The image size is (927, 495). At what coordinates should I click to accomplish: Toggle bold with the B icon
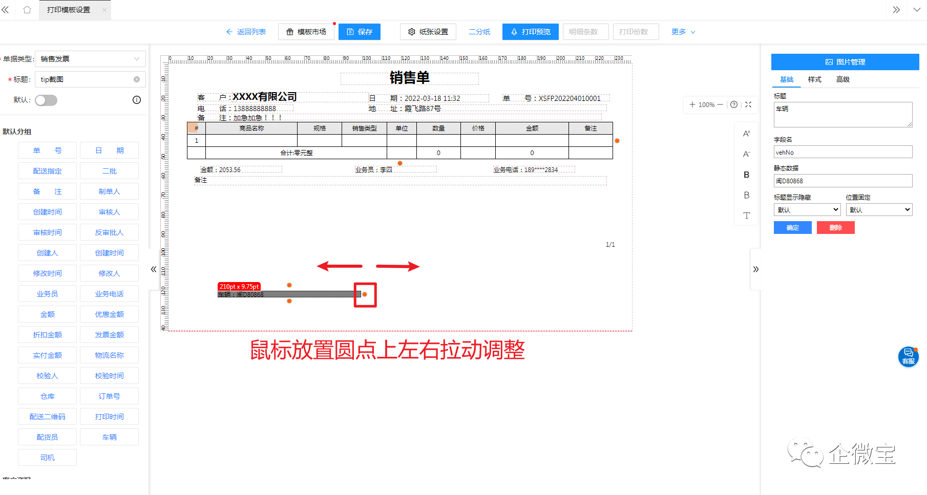pyautogui.click(x=746, y=175)
